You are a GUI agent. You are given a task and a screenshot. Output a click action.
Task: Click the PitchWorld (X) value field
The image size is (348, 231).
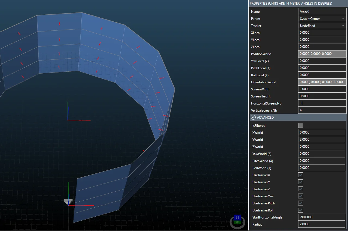pyautogui.click(x=322, y=161)
